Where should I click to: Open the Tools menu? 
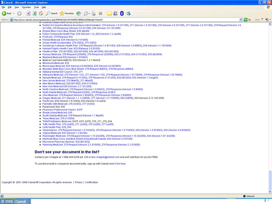pos(36,7)
